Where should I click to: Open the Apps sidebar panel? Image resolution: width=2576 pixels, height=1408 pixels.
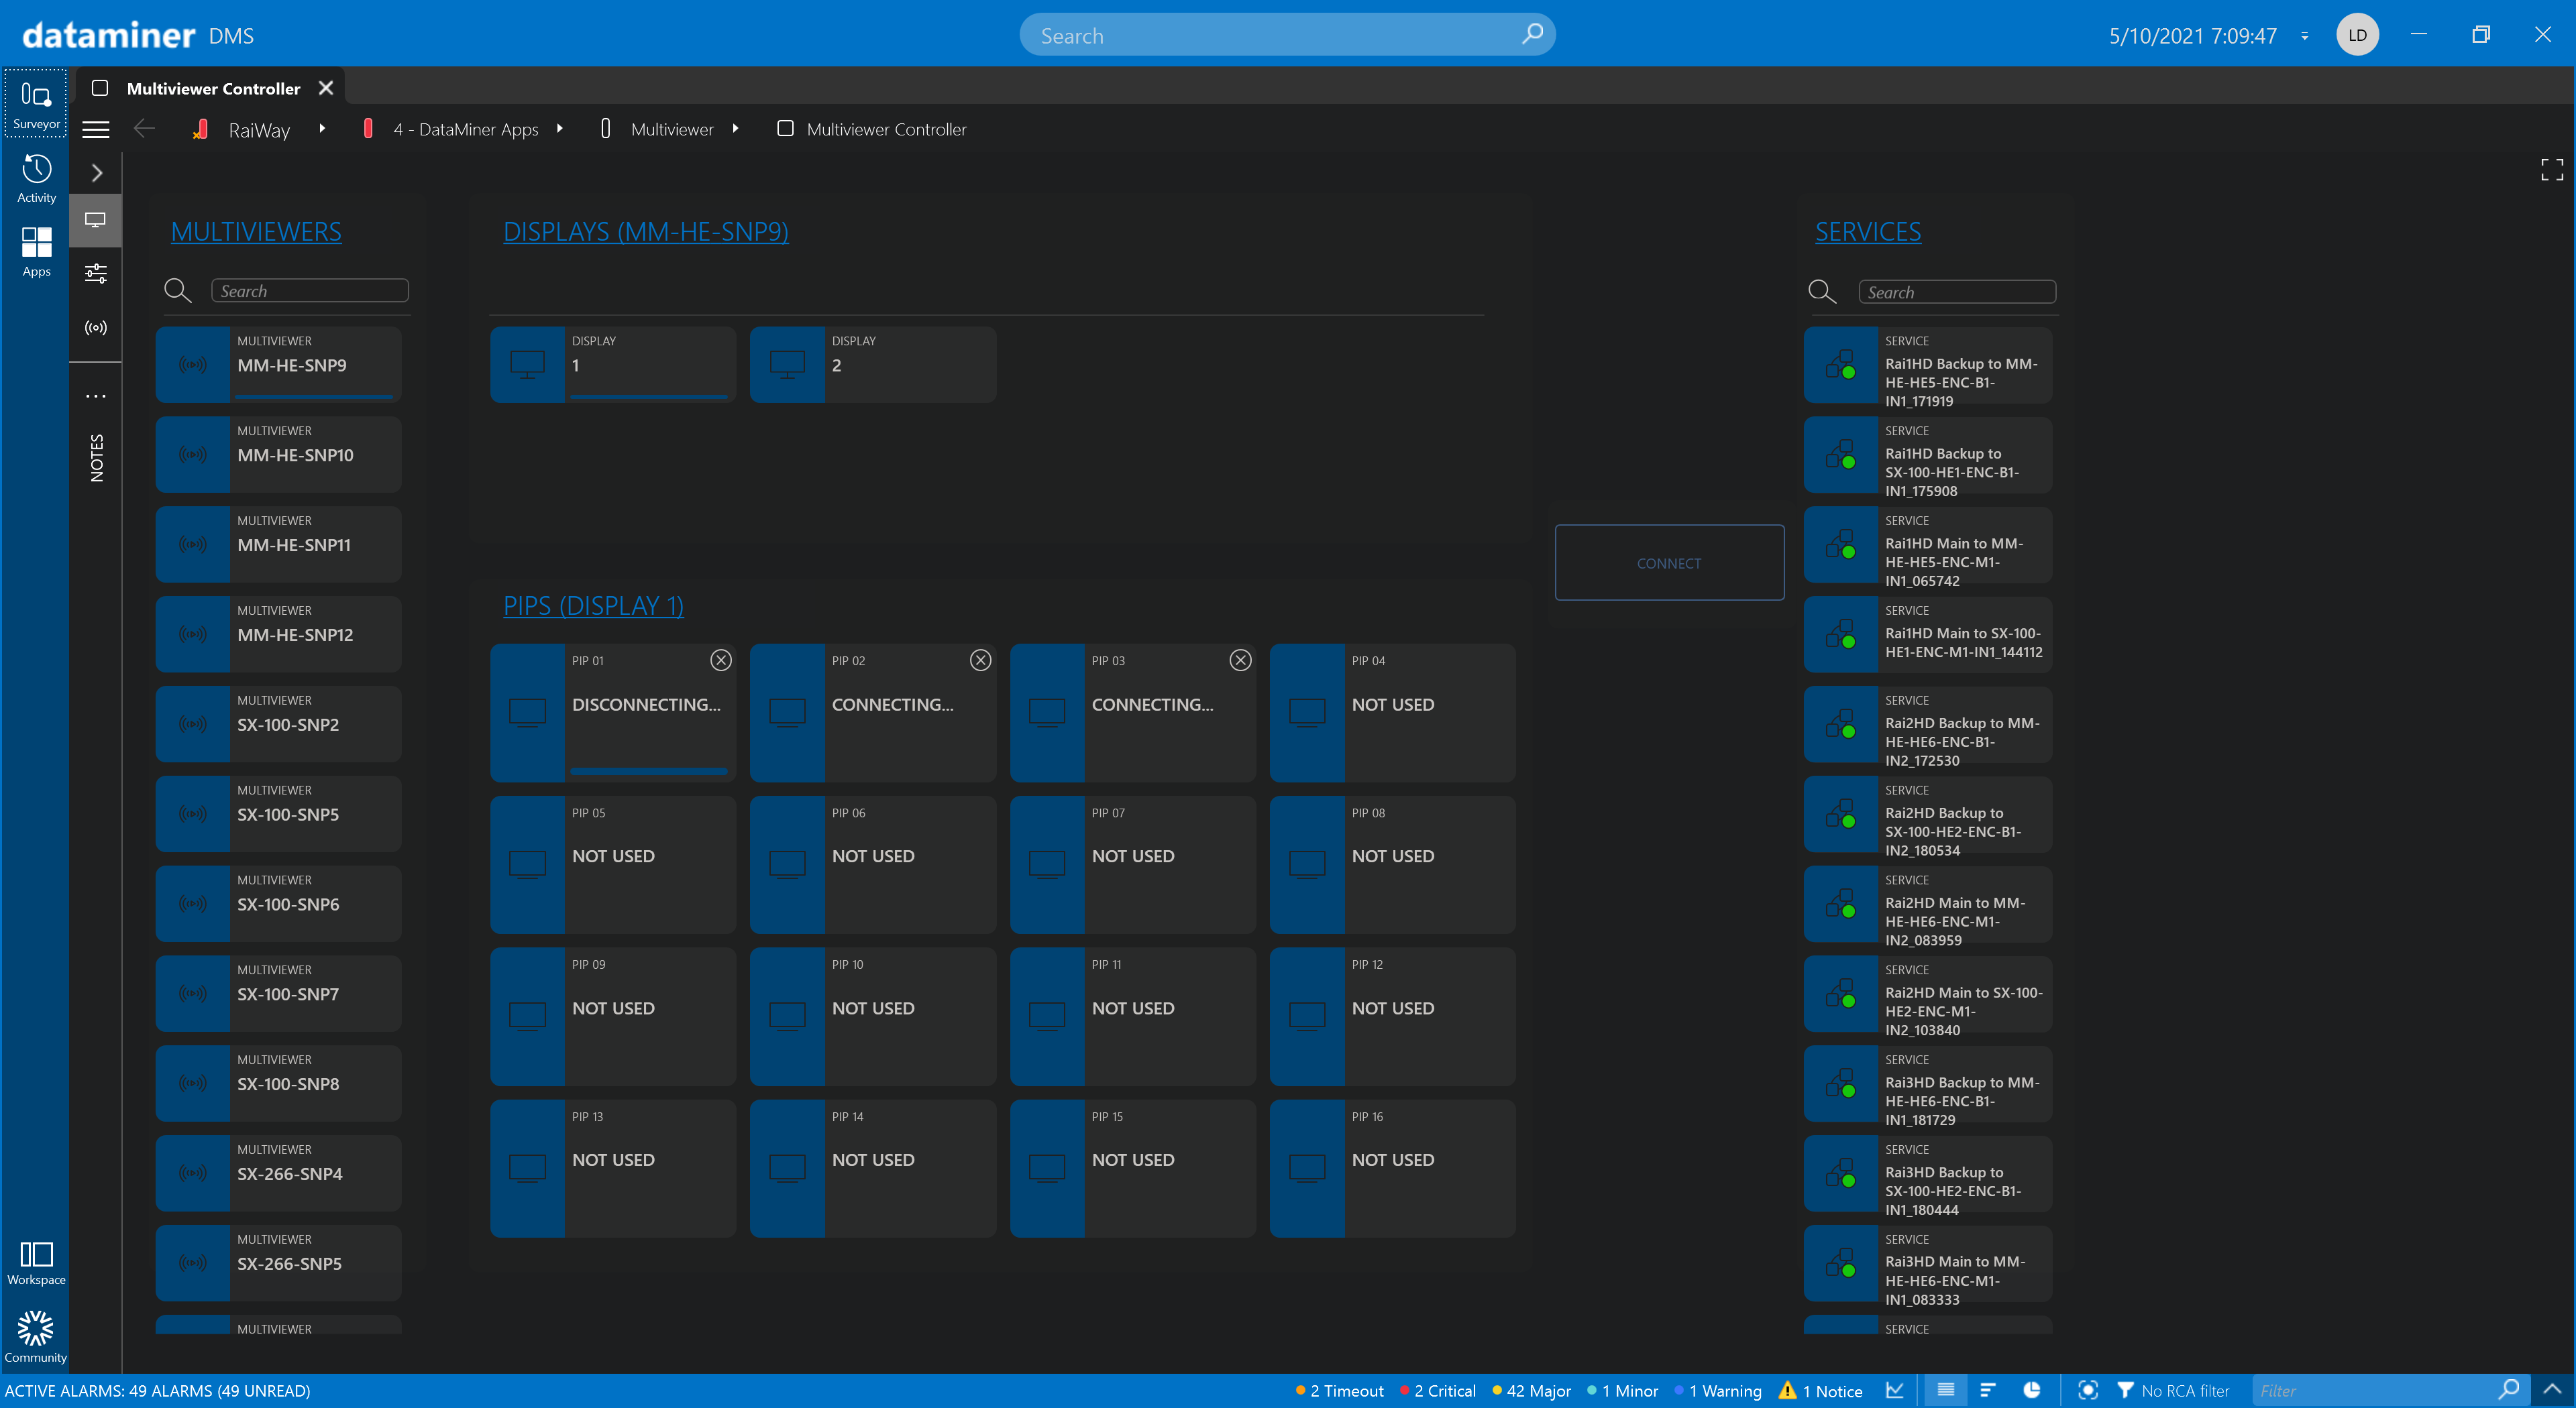pyautogui.click(x=36, y=251)
